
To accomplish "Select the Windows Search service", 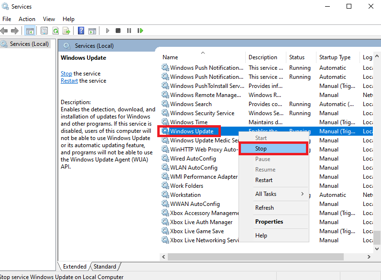I will click(191, 104).
